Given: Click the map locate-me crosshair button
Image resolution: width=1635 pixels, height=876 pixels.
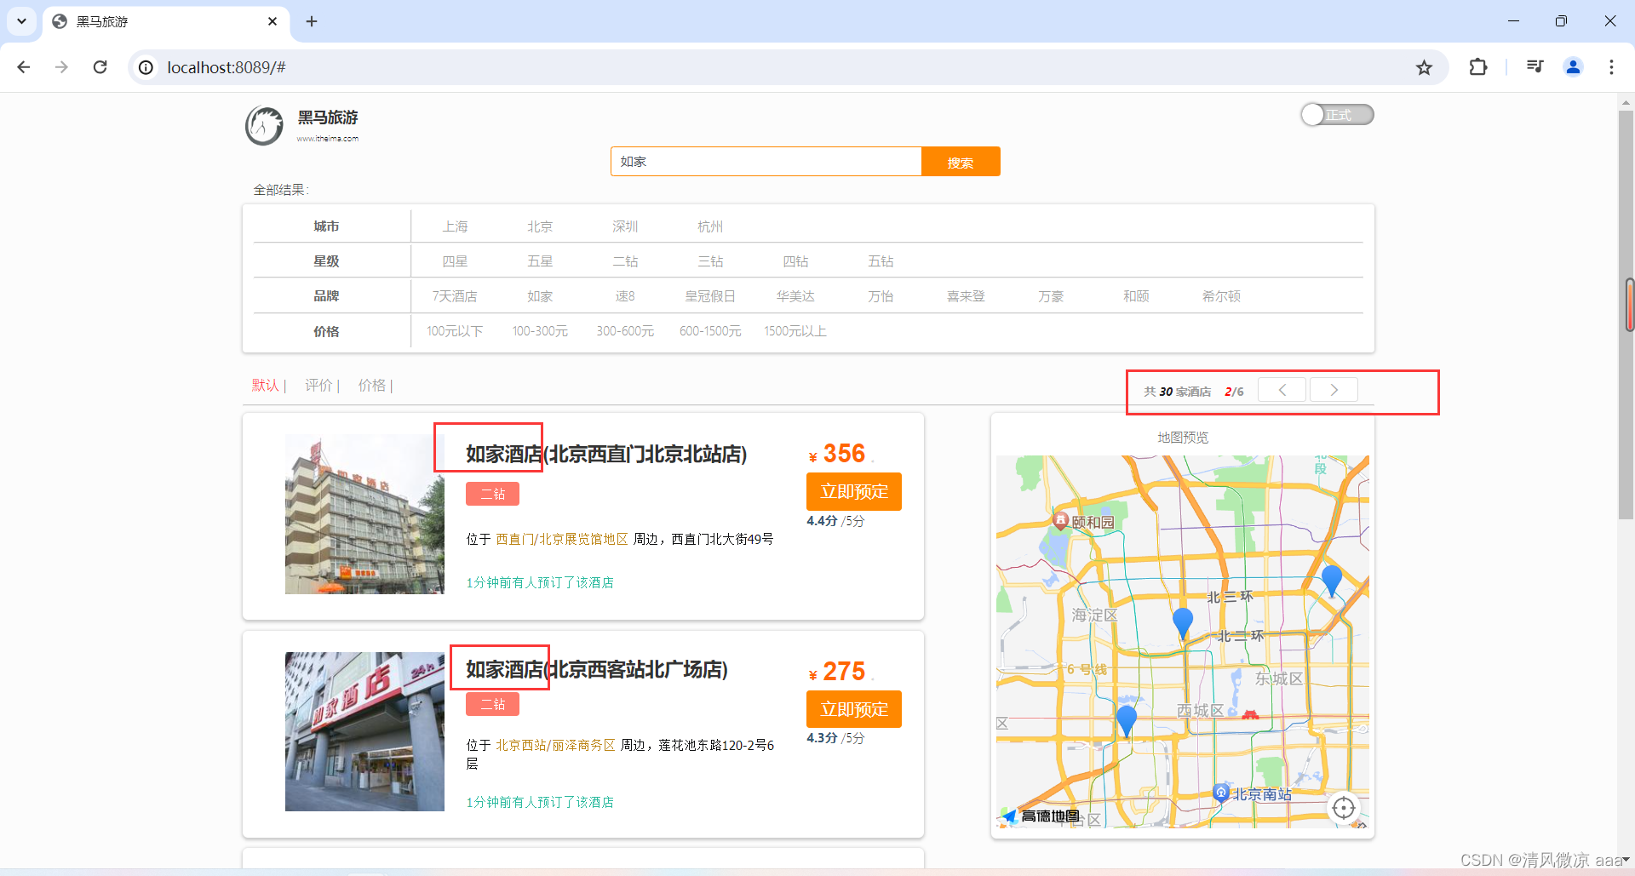Looking at the screenshot, I should [1344, 808].
